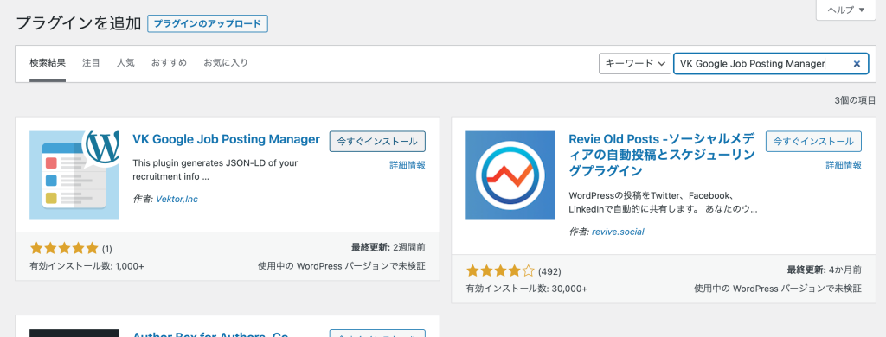
Task: Click the プラグインのアップロード button
Action: coord(208,23)
